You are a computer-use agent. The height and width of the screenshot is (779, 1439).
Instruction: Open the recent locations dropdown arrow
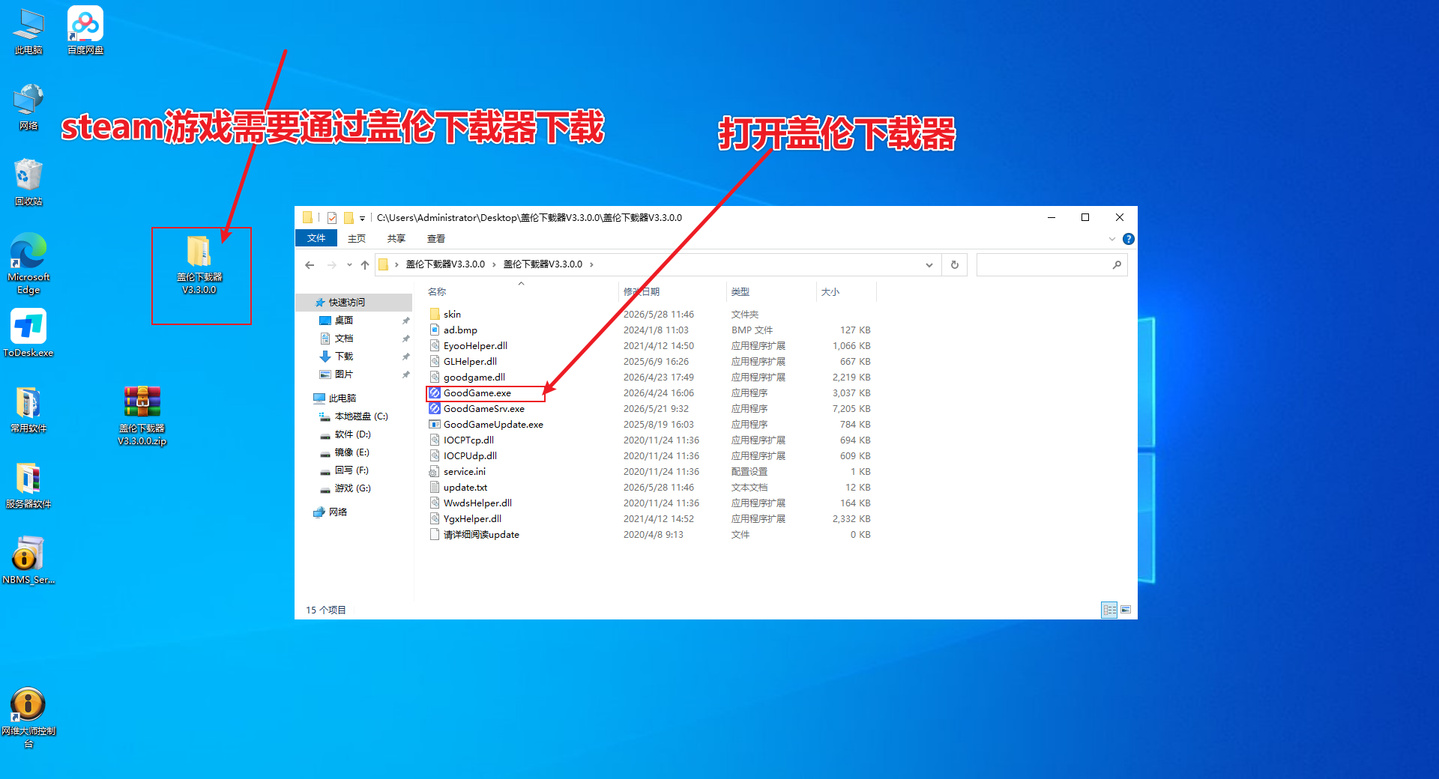349,264
